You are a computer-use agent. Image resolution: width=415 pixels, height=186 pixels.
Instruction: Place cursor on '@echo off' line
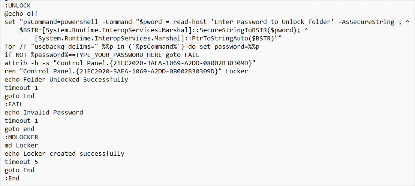click(21, 13)
